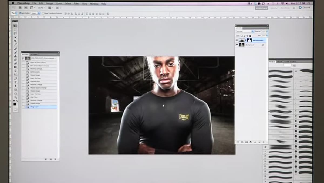The width and height of the screenshot is (324, 183).
Task: Select the Path Selection tool
Action: [x=15, y=86]
